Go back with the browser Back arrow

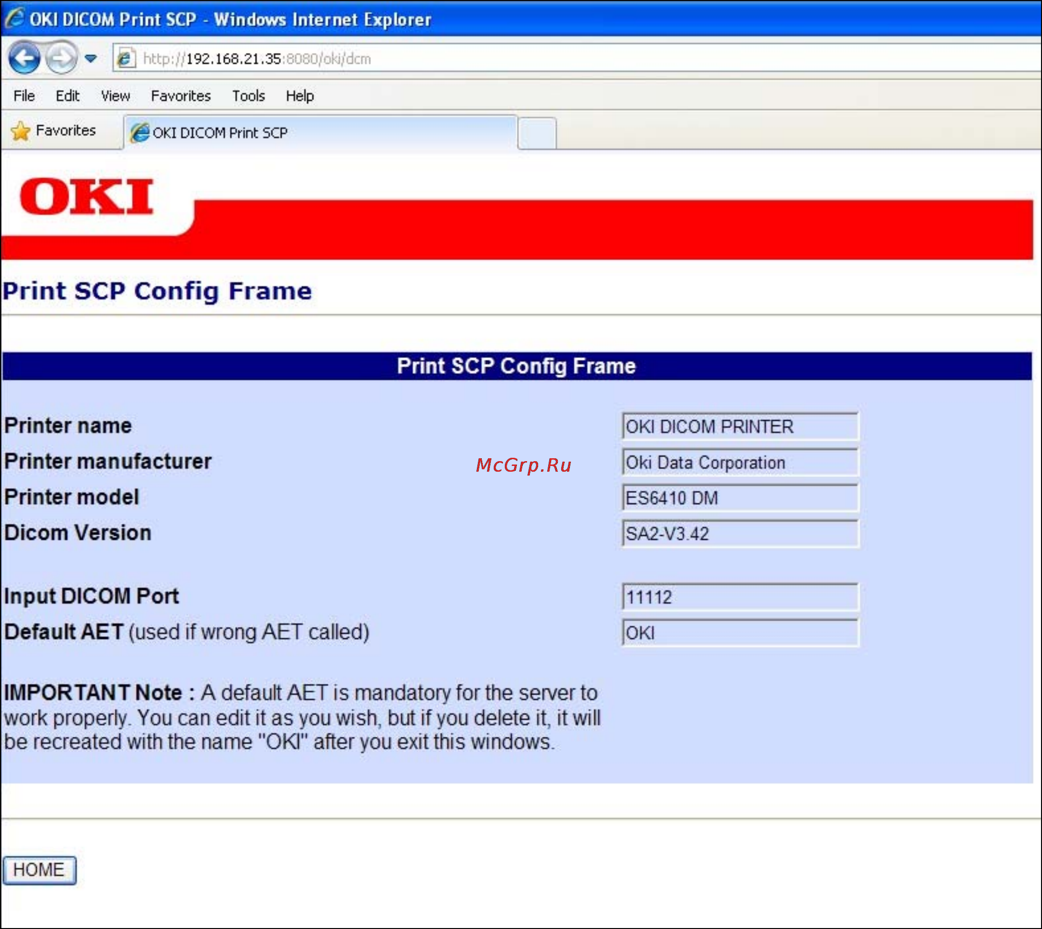(24, 58)
